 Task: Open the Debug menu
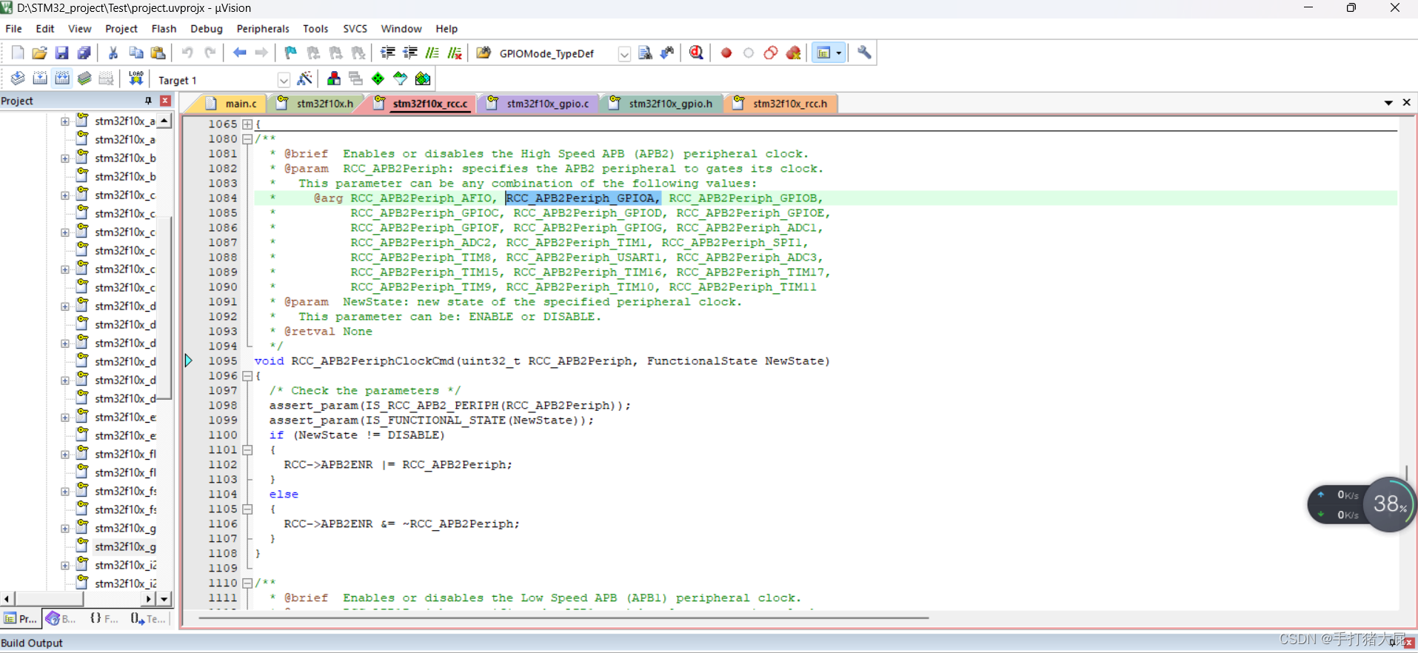pyautogui.click(x=207, y=29)
